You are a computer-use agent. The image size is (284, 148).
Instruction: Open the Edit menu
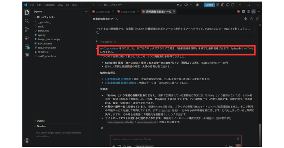click(39, 5)
